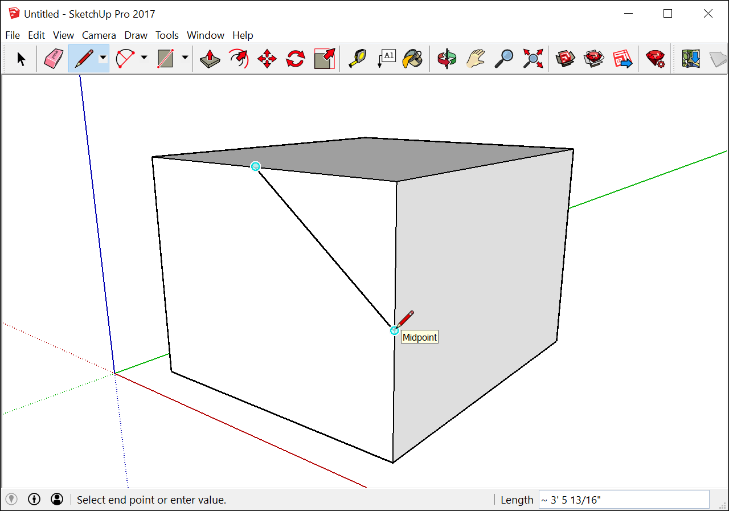
Task: Select the Move tool
Action: [x=266, y=58]
